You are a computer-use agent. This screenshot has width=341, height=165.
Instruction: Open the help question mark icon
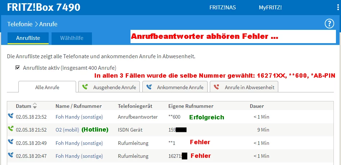[x=329, y=24]
